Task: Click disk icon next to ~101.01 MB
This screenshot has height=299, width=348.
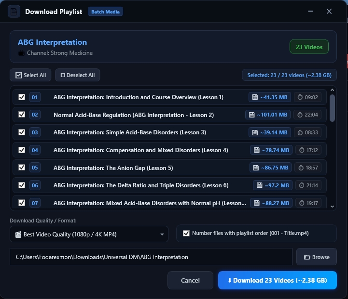Action: 251,115
